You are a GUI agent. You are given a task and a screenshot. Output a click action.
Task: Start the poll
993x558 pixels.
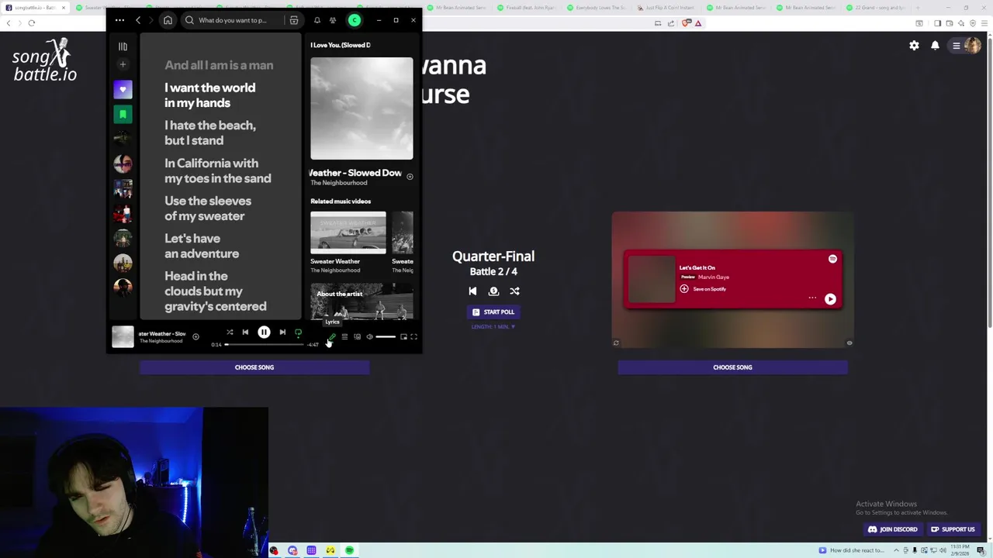point(493,312)
